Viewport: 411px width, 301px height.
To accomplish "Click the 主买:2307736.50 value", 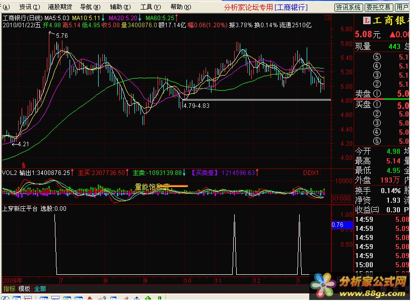I will point(101,172).
